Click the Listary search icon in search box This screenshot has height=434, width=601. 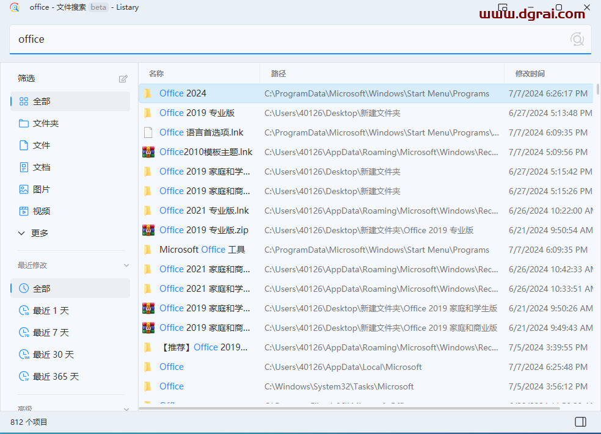click(577, 39)
